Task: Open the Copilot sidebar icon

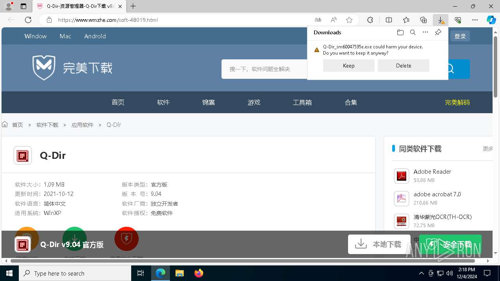Action: [x=491, y=20]
